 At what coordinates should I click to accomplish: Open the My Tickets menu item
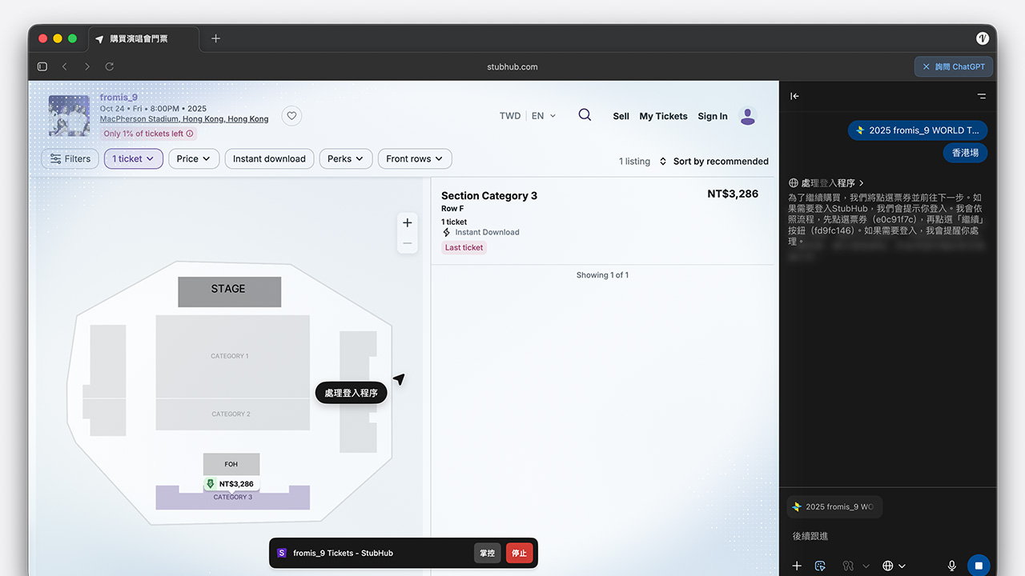[663, 116]
